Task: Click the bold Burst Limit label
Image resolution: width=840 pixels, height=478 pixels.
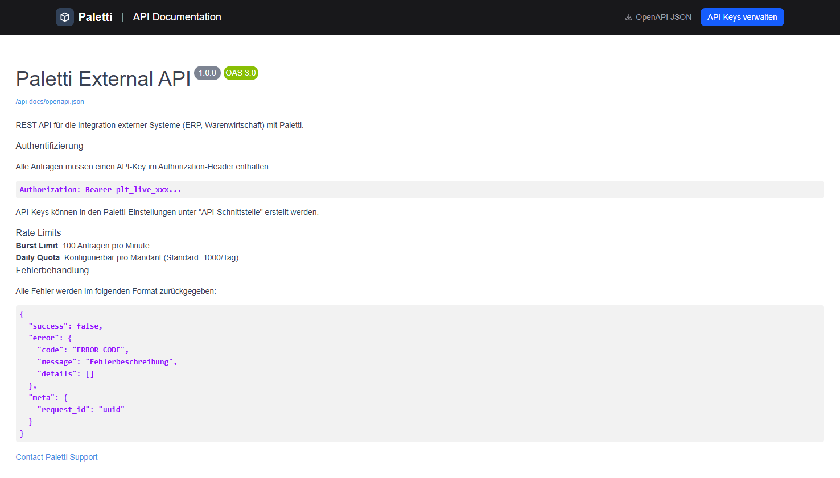Action: pyautogui.click(x=37, y=246)
